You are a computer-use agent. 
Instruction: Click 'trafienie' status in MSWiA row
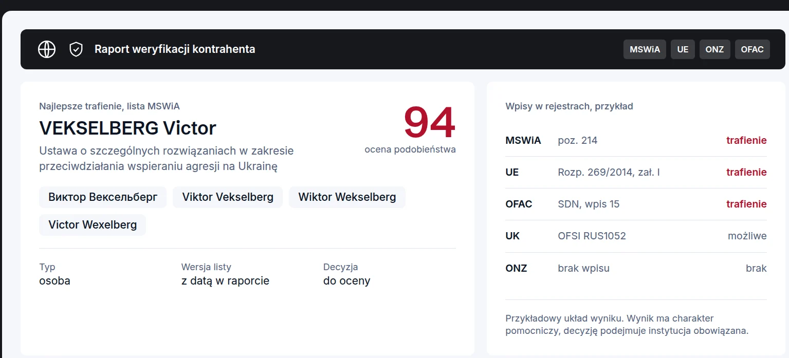(746, 140)
